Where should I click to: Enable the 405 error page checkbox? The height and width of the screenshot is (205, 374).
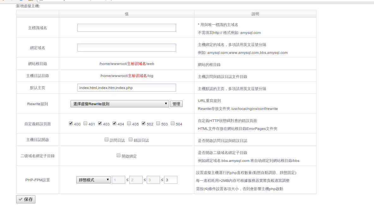coord(129,124)
